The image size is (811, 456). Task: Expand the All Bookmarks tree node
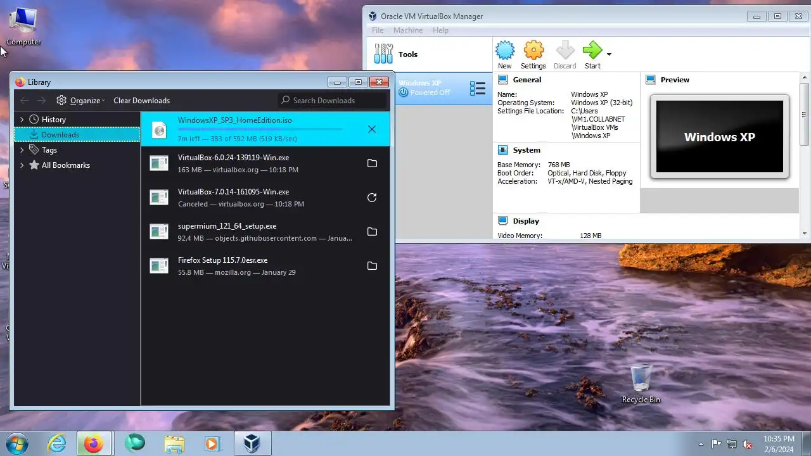coord(22,165)
